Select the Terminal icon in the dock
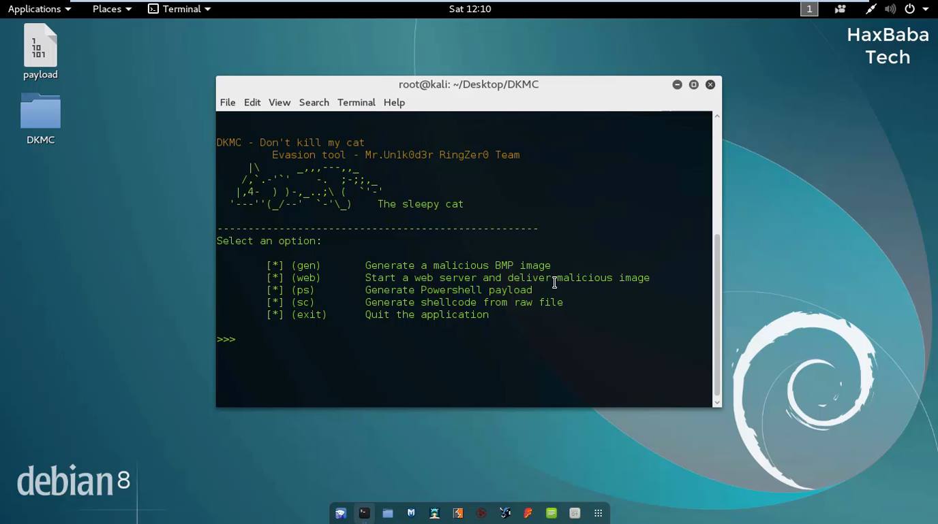Screen dimensions: 938x524 pyautogui.click(x=365, y=513)
